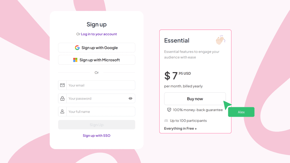The width and height of the screenshot is (290, 163).
Task: Click the envelope email icon
Action: 62,85
